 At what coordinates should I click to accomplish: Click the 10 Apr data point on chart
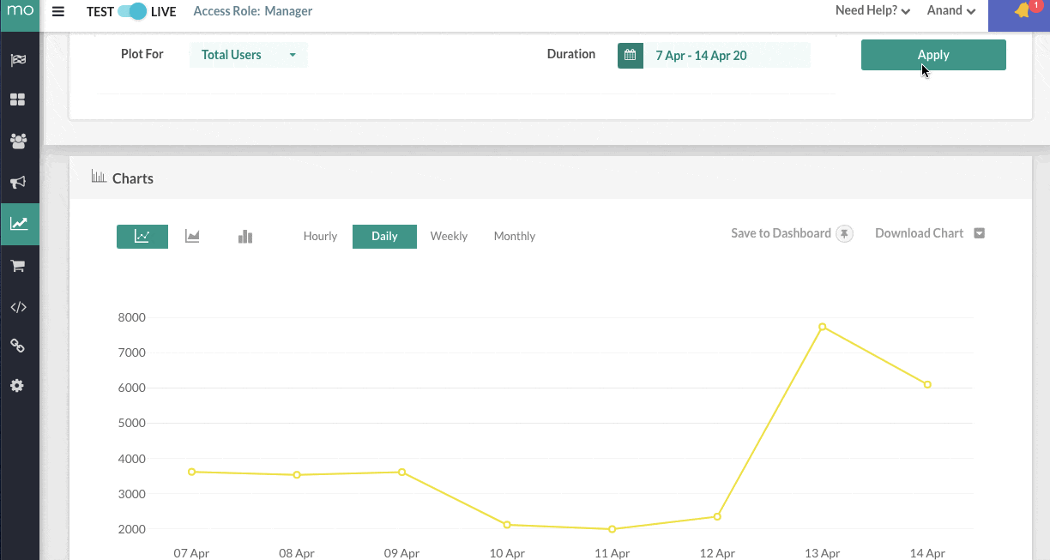tap(507, 525)
